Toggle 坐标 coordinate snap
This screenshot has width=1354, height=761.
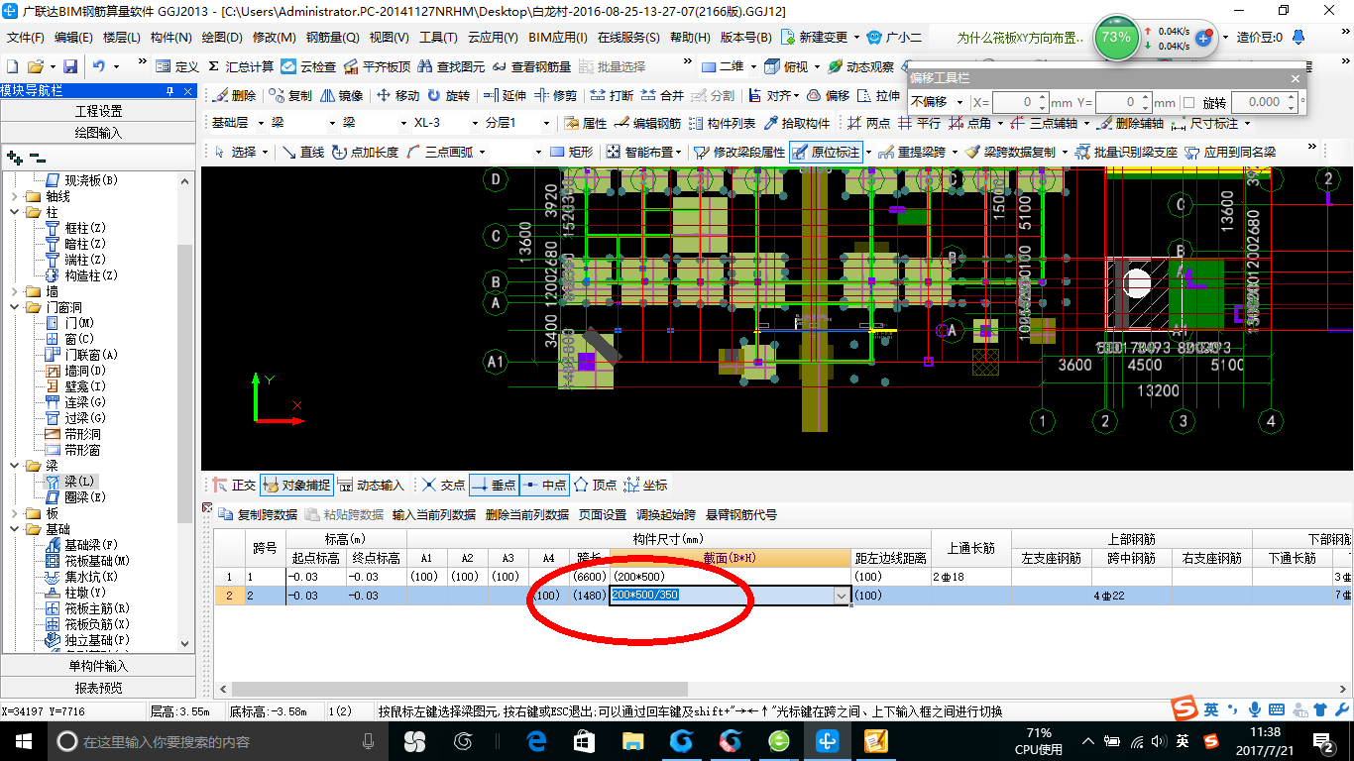point(645,486)
